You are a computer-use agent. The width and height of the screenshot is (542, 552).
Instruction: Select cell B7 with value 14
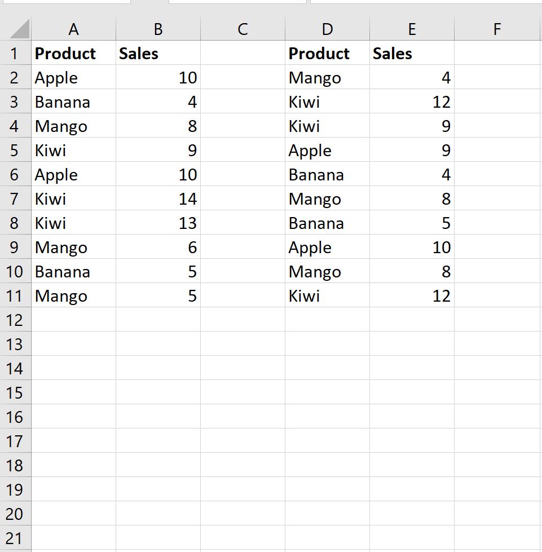(x=158, y=198)
